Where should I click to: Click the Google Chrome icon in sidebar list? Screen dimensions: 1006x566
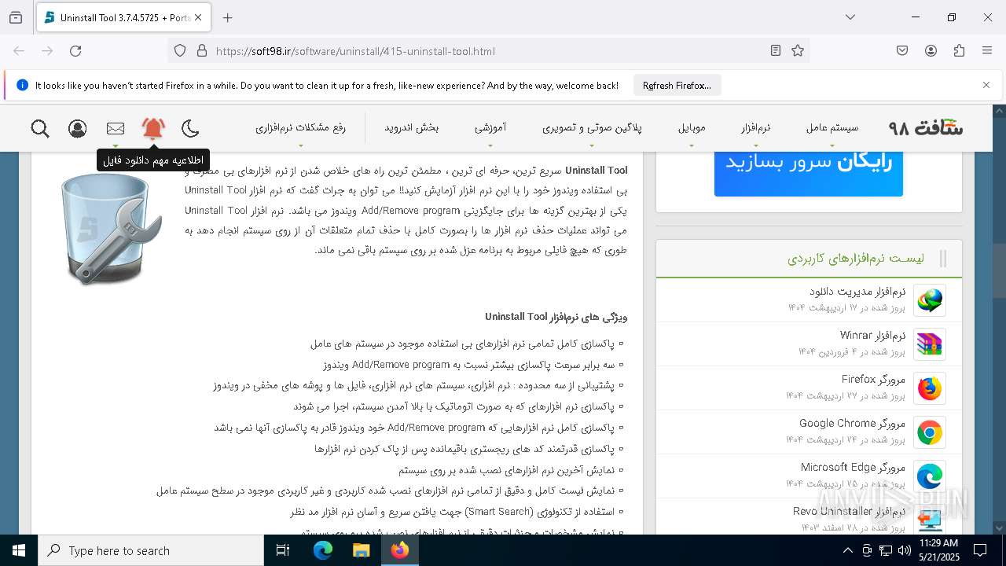coord(930,432)
